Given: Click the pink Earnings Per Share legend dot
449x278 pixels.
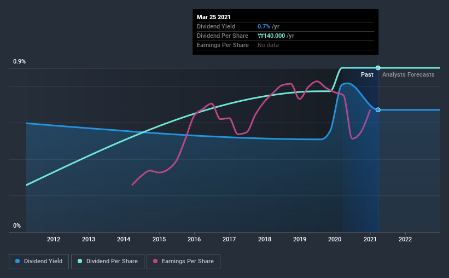Looking at the screenshot, I should [x=155, y=261].
